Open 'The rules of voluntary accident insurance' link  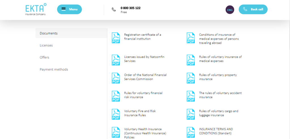[x=220, y=95]
